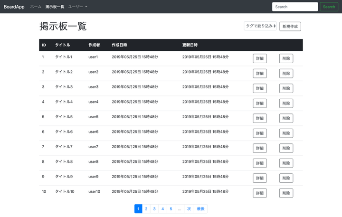This screenshot has width=342, height=217.
Task: Click the ID column header
Action: [x=44, y=45]
